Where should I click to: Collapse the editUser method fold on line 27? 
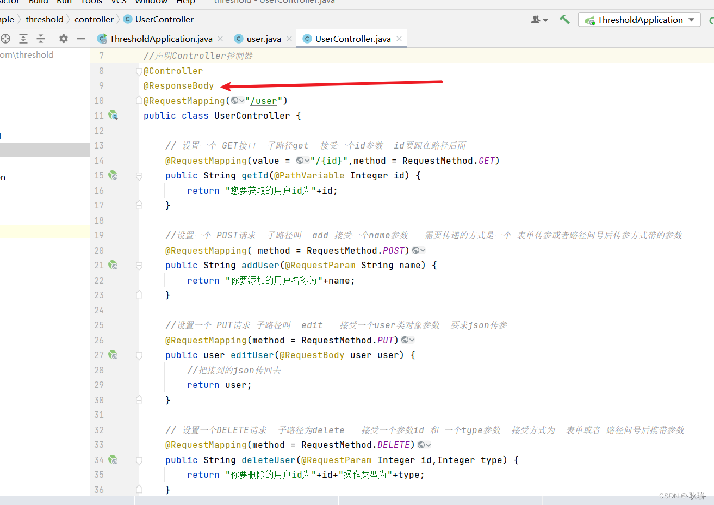(x=139, y=355)
